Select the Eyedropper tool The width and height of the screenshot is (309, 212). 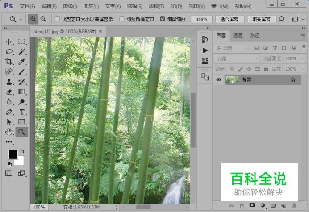pos(22,62)
